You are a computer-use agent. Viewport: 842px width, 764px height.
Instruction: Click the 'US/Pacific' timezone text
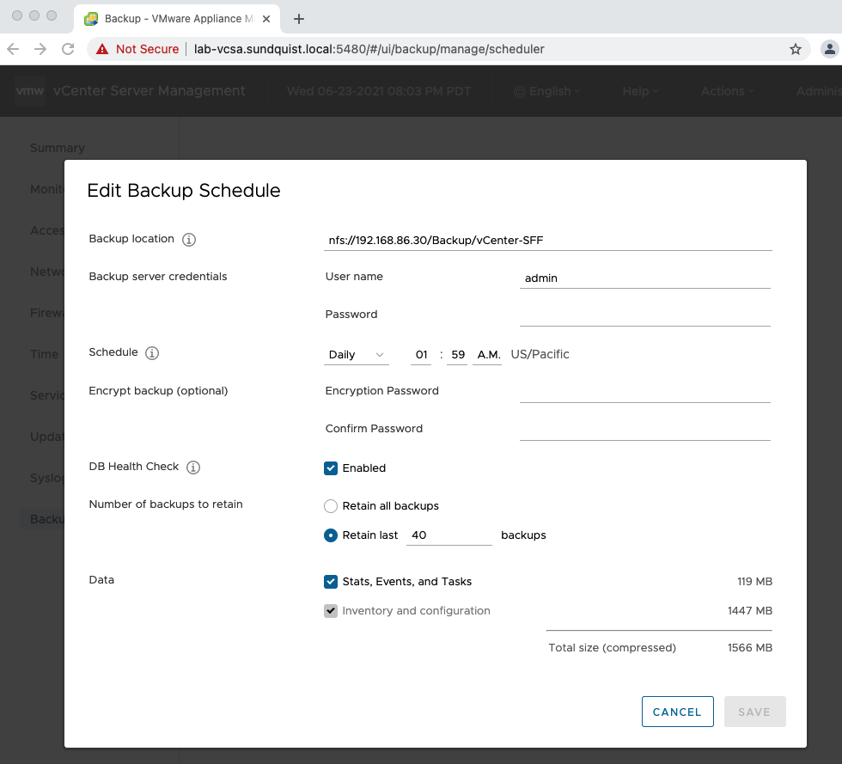tap(540, 355)
